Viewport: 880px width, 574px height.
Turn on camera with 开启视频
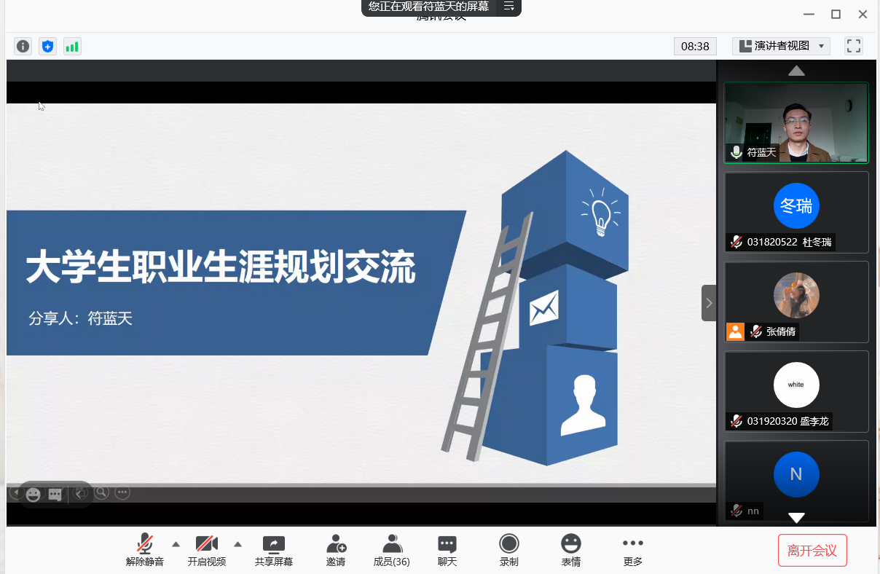click(207, 550)
